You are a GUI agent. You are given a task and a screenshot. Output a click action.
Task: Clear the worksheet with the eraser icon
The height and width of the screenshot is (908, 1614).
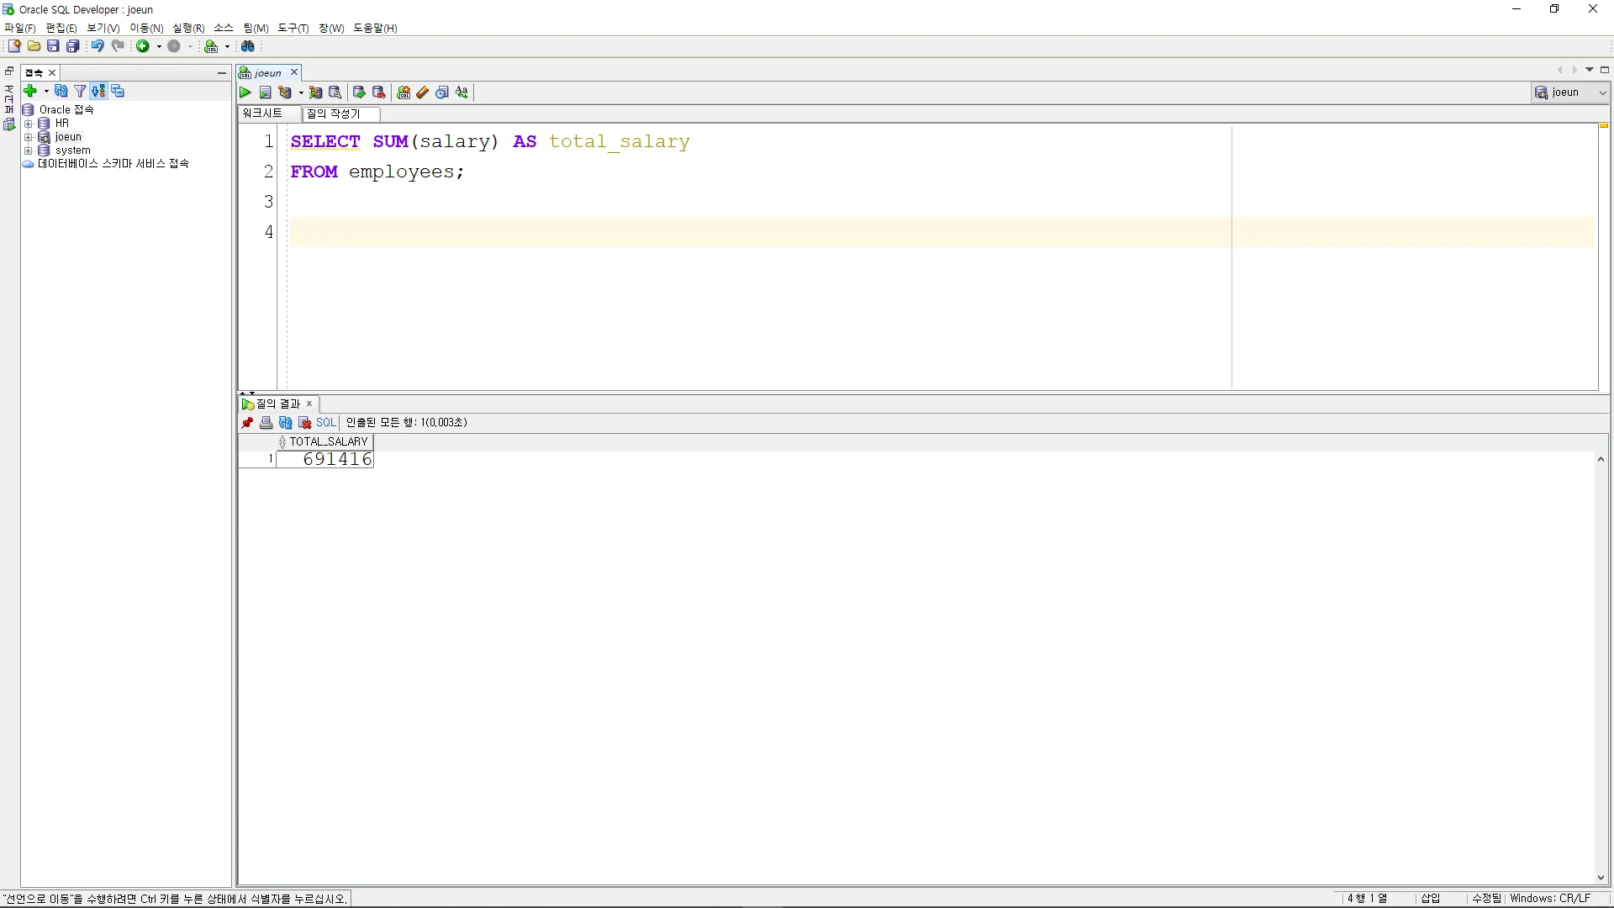point(423,92)
